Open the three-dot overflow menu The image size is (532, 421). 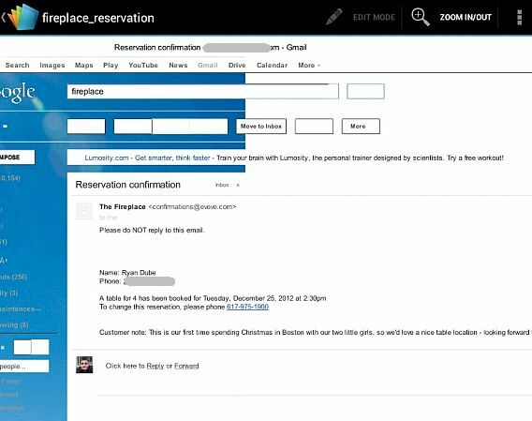[519, 17]
